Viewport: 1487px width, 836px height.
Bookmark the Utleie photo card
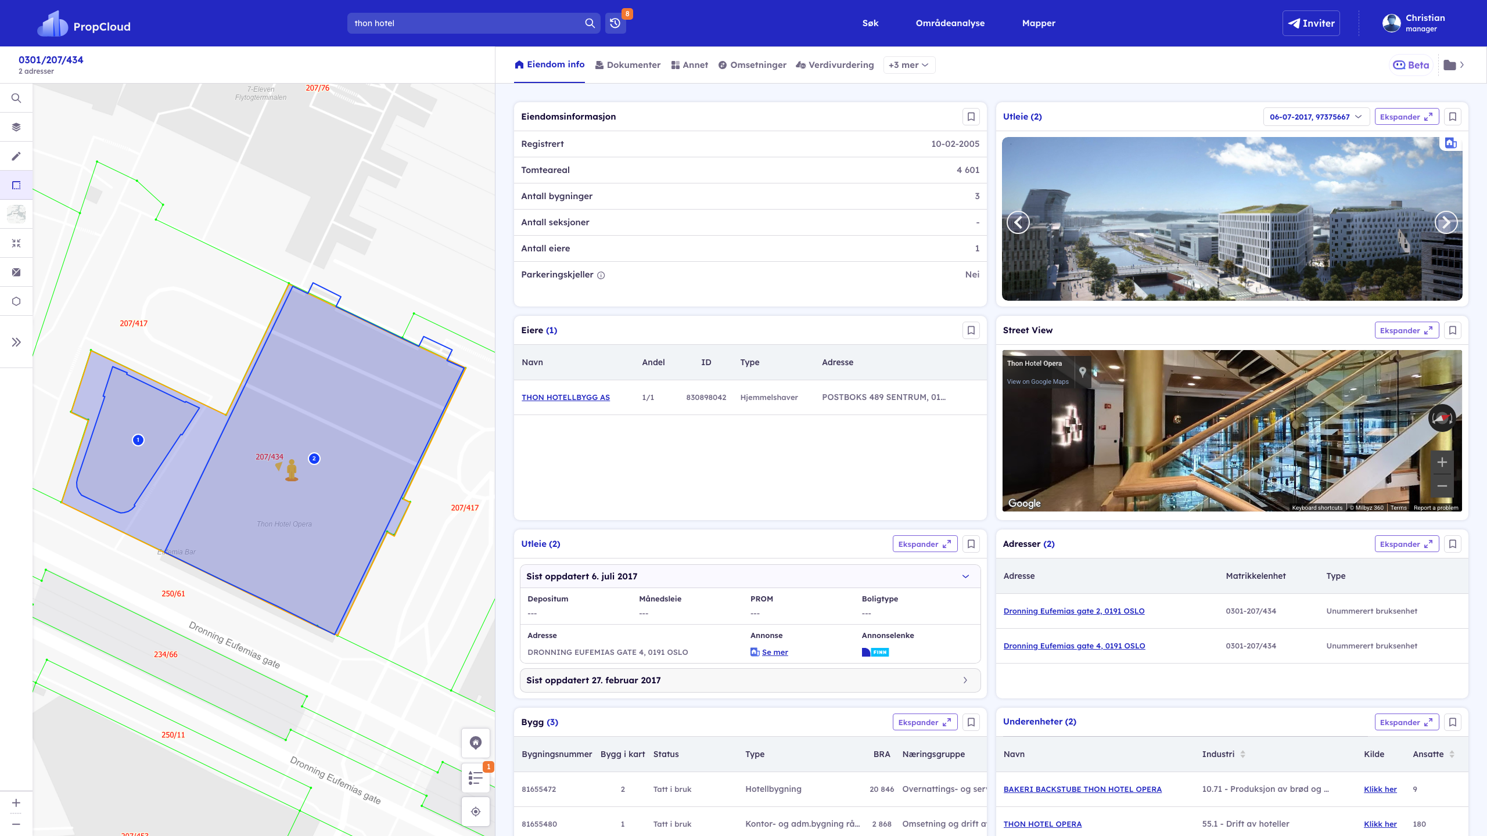click(x=1453, y=117)
